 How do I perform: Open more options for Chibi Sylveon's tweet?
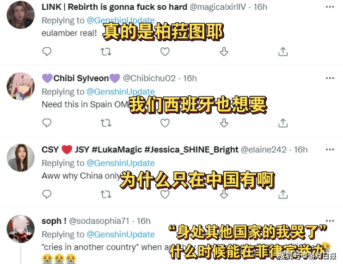(330, 78)
